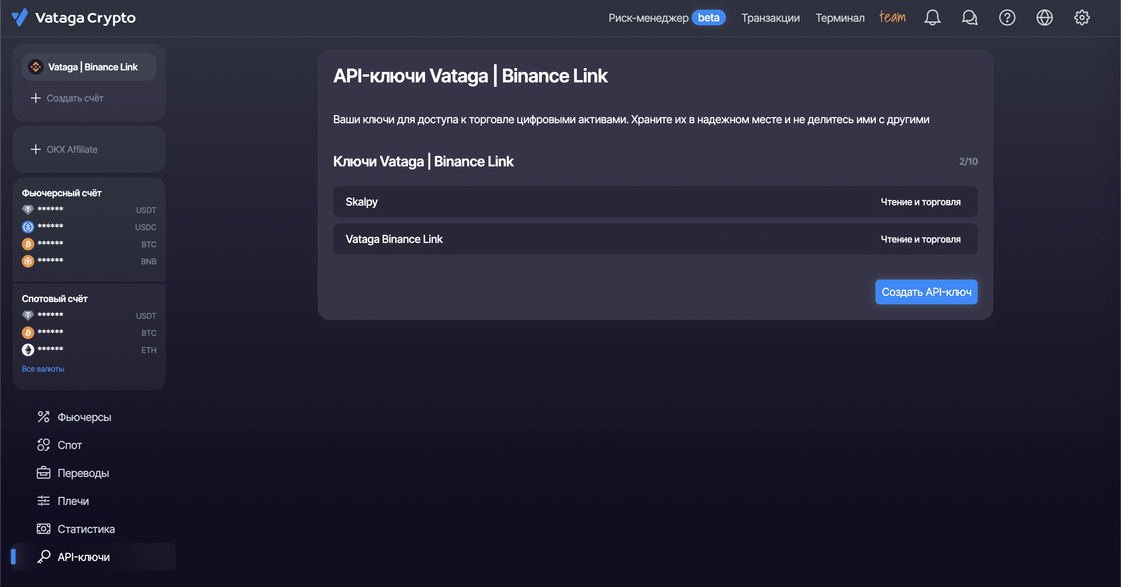The width and height of the screenshot is (1121, 587).
Task: Open Переводы via the briefcase icon
Action: point(44,473)
